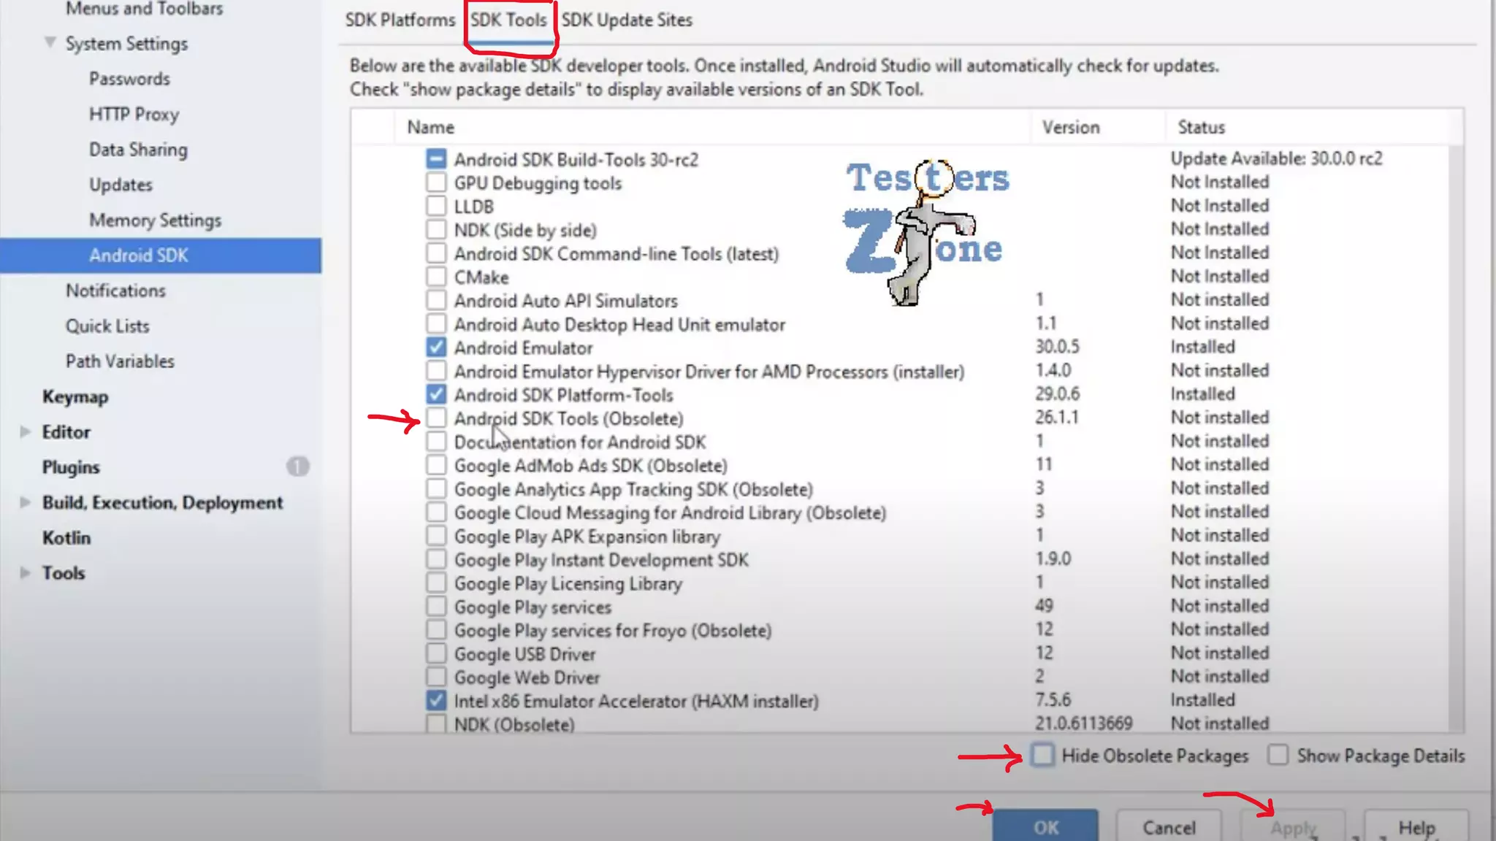Toggle Hide Obsolete Packages checkbox
Viewport: 1496px width, 841px height.
click(x=1043, y=755)
